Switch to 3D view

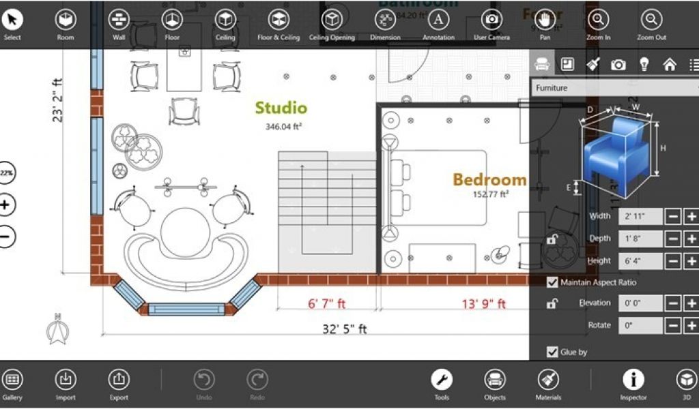point(685,380)
